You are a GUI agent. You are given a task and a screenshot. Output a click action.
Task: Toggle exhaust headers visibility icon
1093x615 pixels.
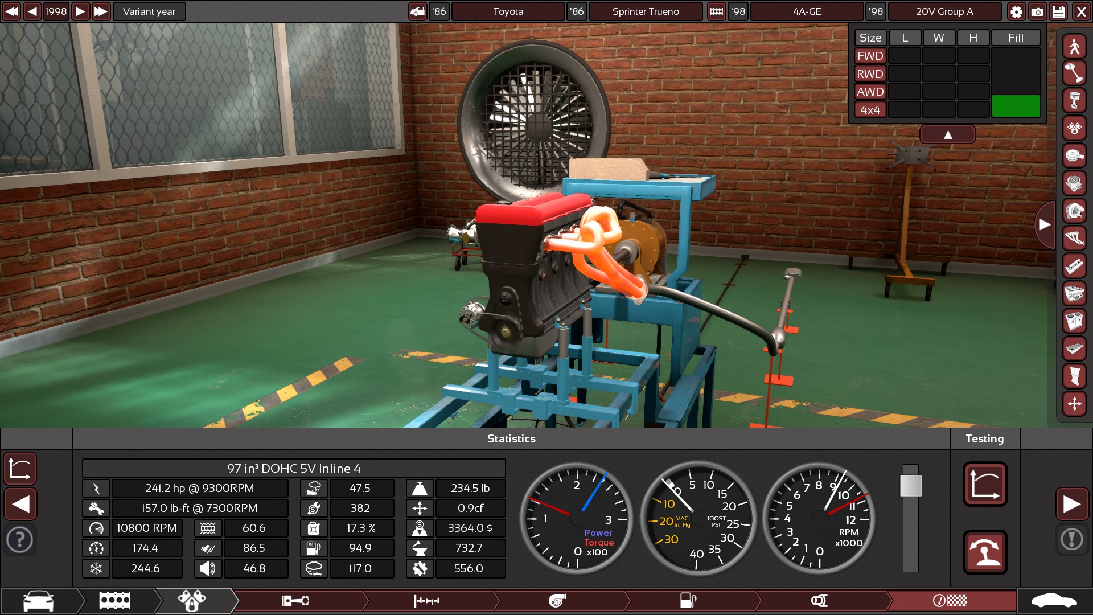click(x=1074, y=239)
